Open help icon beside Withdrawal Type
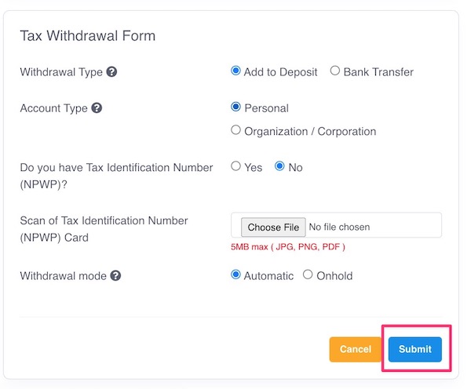The height and width of the screenshot is (389, 471). click(x=111, y=72)
